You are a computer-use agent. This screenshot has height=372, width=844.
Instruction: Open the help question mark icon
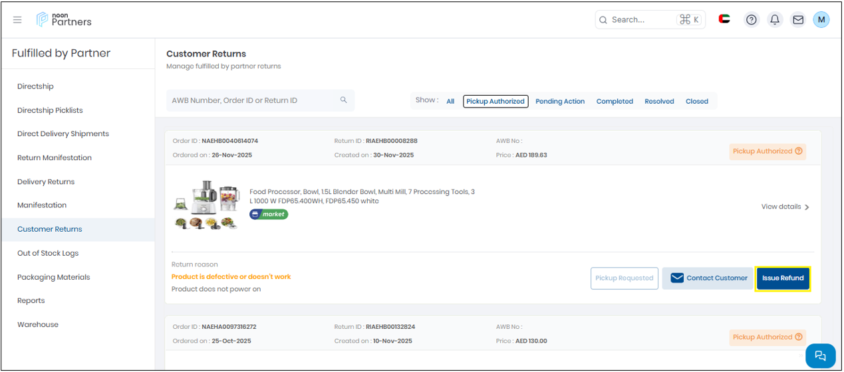[751, 20]
